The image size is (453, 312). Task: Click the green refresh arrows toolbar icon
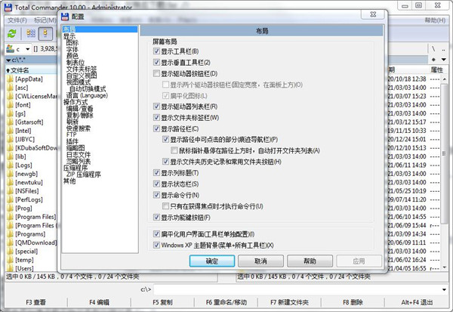[x=11, y=32]
